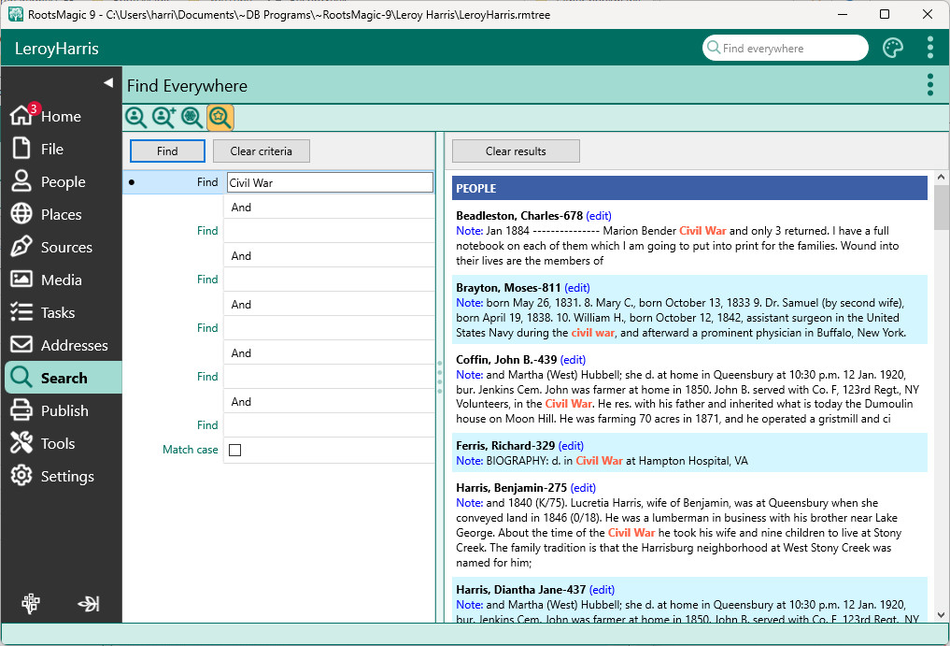Click the Ancestry leaf icon in sidebar
This screenshot has width=950, height=646.
(x=89, y=604)
